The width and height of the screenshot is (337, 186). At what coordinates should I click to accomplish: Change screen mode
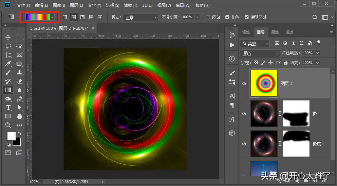click(19, 153)
